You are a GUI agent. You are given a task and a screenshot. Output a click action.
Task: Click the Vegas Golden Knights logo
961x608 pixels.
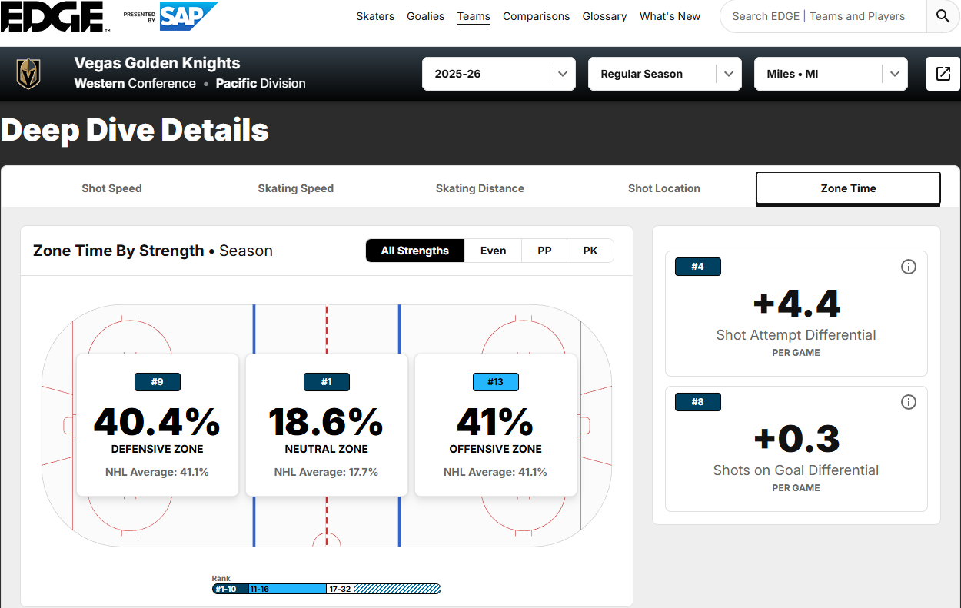pyautogui.click(x=29, y=74)
